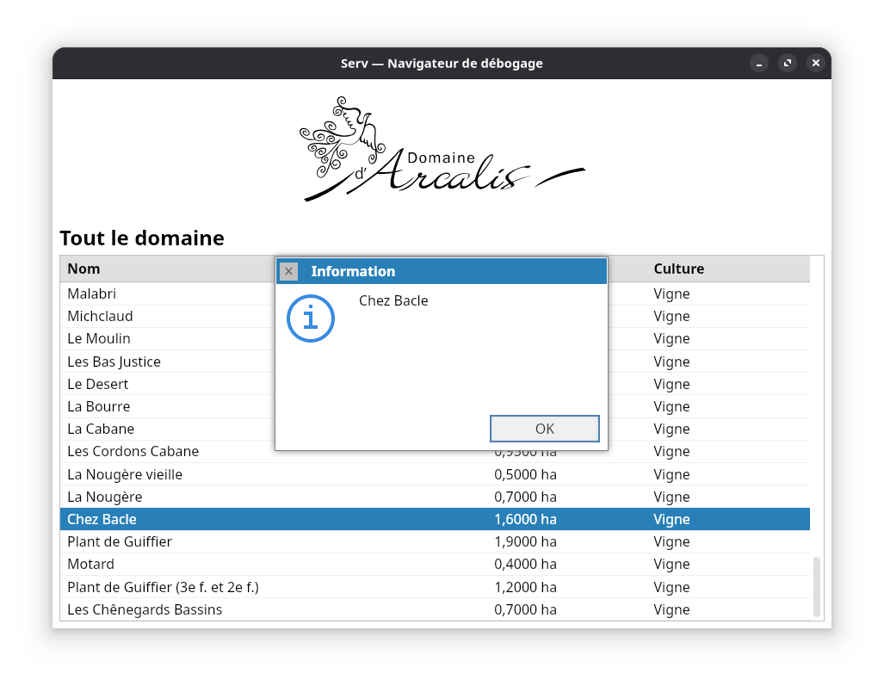Viewport: 884px width, 686px height.
Task: Select the La Nougère vieille row
Action: [435, 474]
